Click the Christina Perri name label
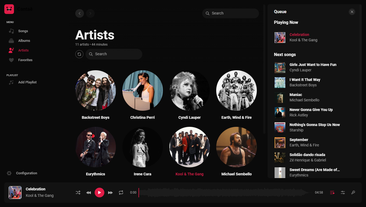The image size is (366, 207). pyautogui.click(x=143, y=117)
